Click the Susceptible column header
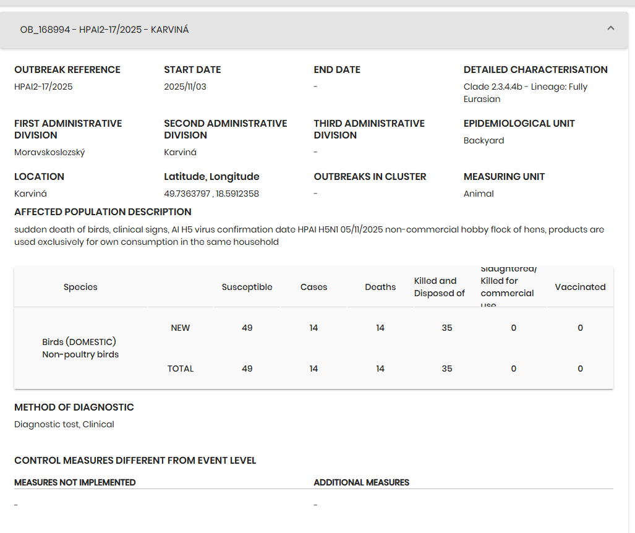Screen dimensions: 635x533 (x=247, y=287)
